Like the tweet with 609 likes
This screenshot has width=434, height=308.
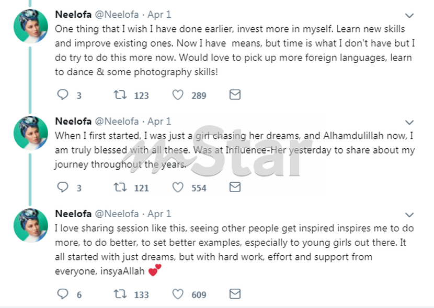178,294
